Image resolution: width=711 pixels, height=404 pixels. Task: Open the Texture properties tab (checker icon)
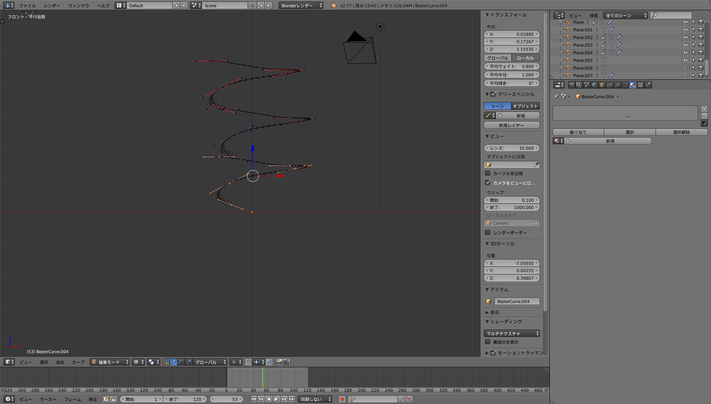[x=640, y=85]
